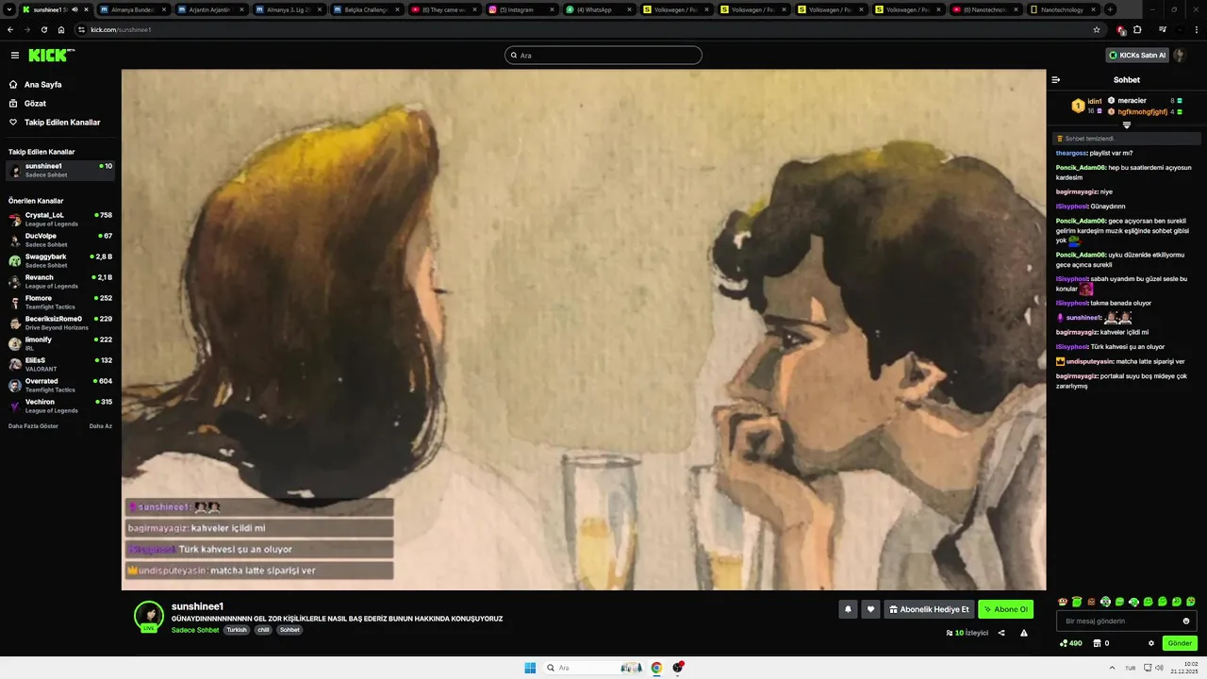Click the user avatar at top right

click(1179, 56)
